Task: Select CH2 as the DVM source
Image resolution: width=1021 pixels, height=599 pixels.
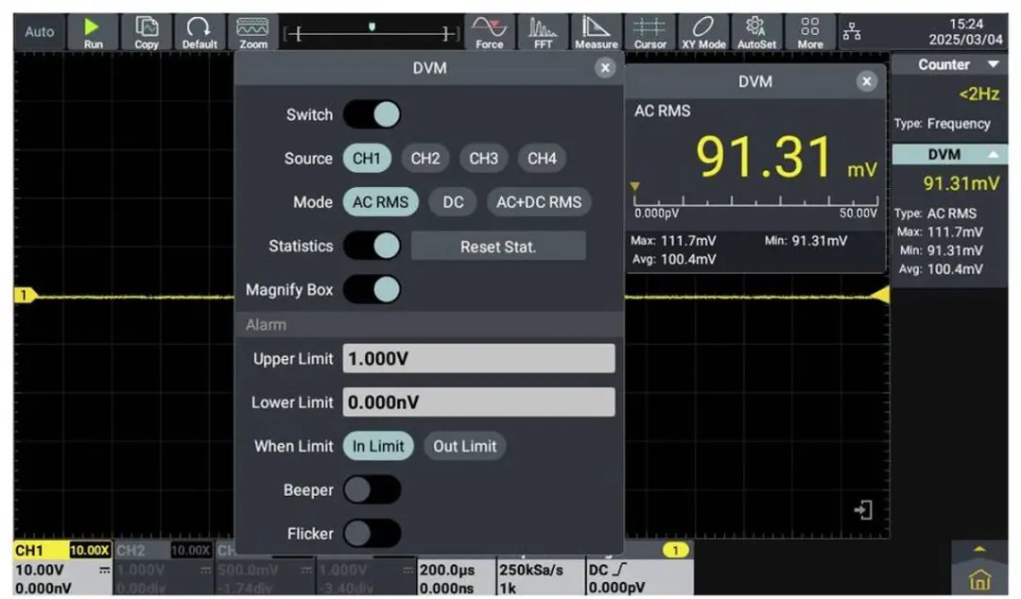Action: click(x=425, y=158)
